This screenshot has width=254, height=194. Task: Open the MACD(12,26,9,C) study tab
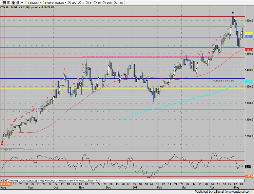(27, 180)
